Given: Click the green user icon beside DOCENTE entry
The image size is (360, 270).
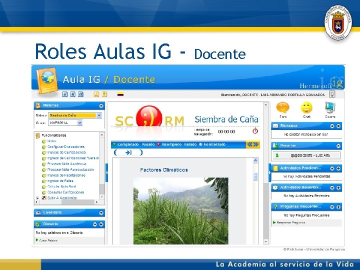Looking at the screenshot, I should click(x=277, y=155).
